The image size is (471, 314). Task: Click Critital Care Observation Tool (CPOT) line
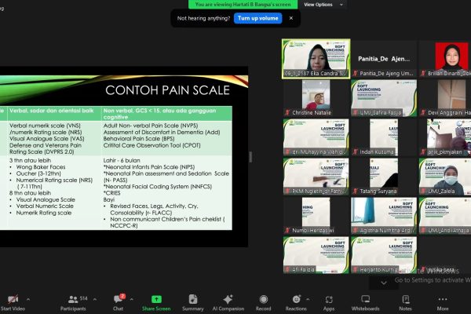(152, 145)
